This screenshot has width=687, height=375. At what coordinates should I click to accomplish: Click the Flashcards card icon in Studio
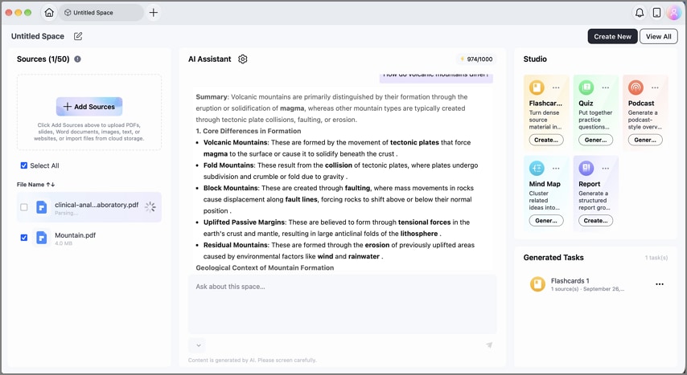coord(537,88)
